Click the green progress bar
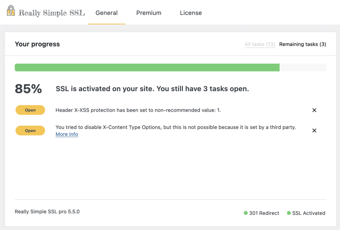 (x=147, y=68)
